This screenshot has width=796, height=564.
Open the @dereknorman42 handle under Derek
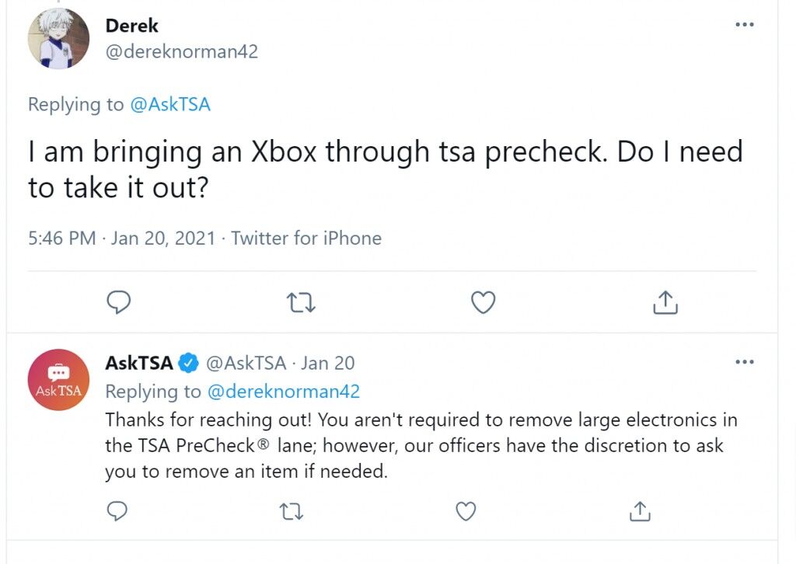(x=182, y=51)
